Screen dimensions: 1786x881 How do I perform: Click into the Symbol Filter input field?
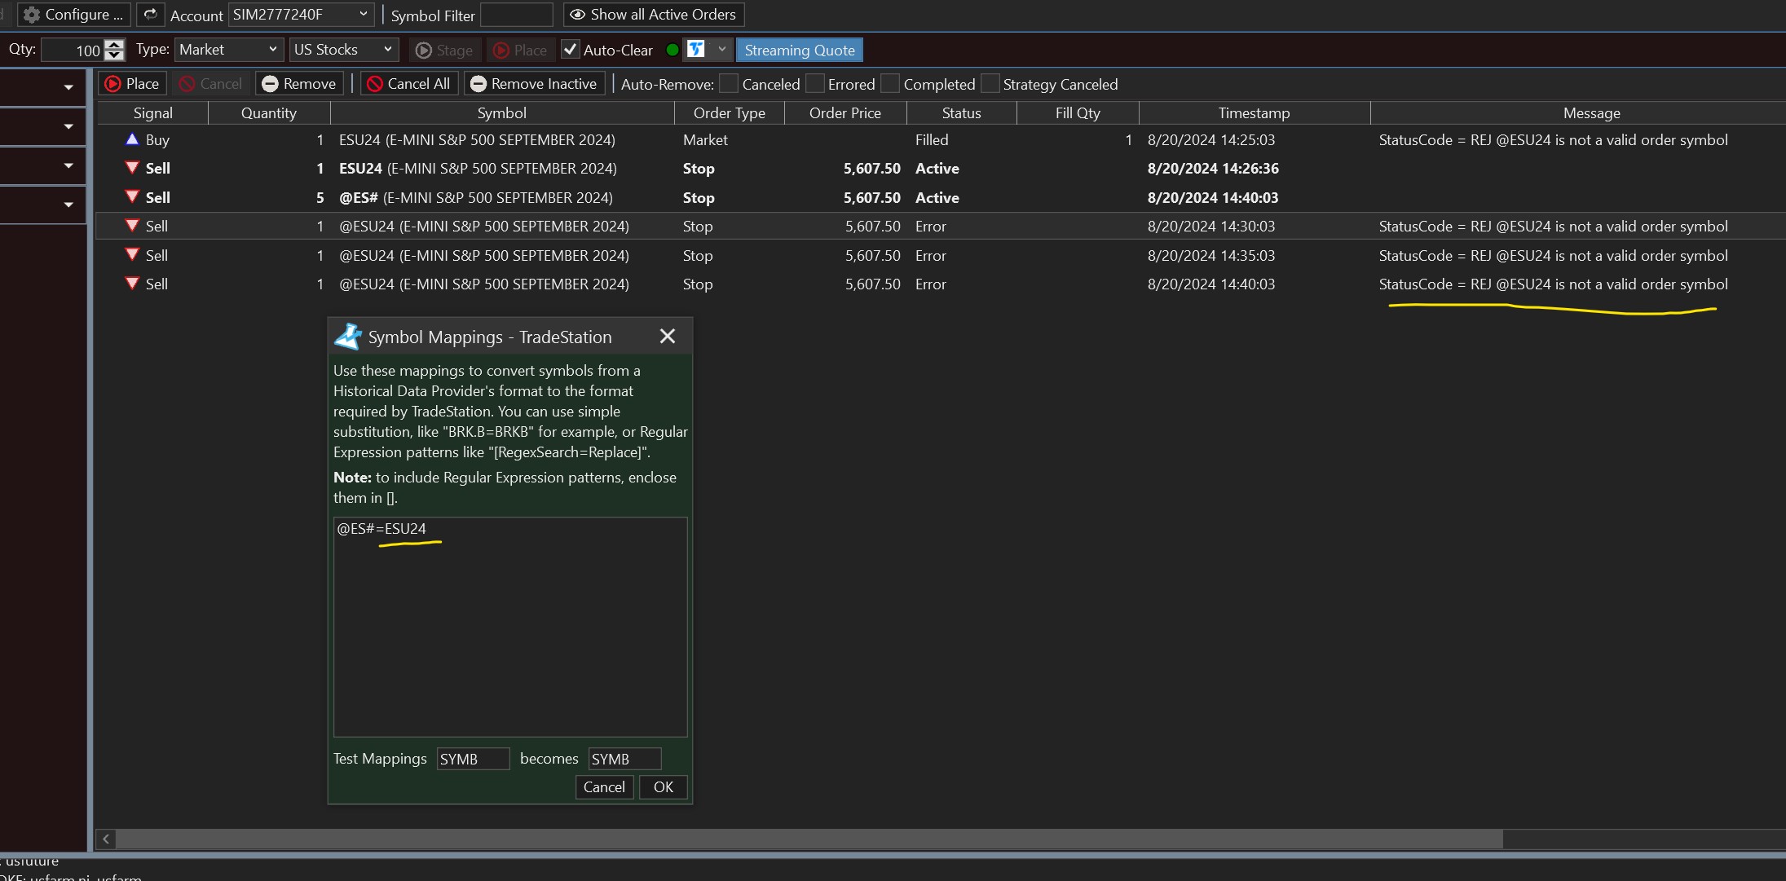517,15
